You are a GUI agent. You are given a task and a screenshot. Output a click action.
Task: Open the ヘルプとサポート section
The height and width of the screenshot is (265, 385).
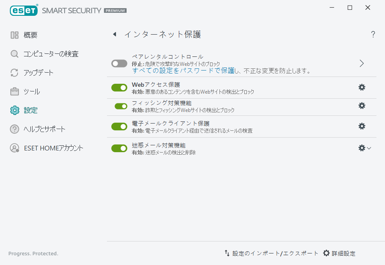click(x=14, y=129)
